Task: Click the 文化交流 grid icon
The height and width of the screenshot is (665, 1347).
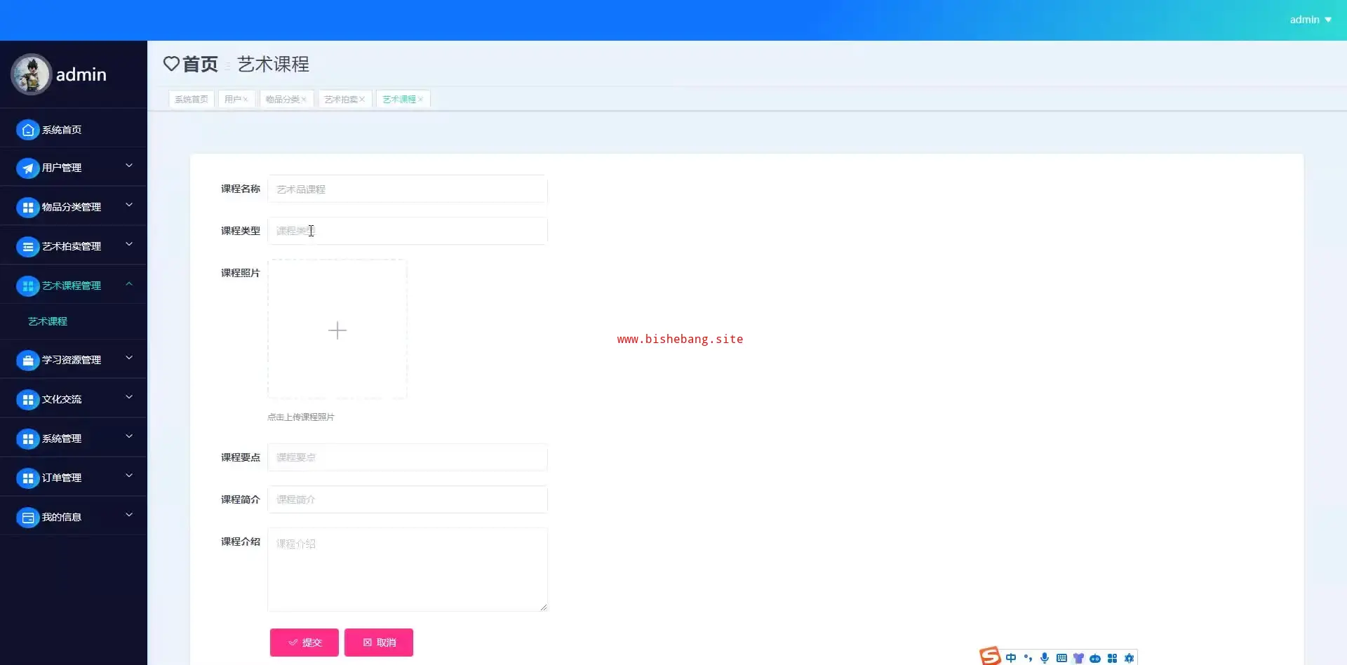Action: coord(28,399)
